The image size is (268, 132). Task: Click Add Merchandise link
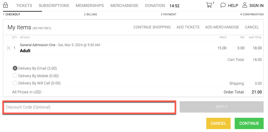[x=222, y=27]
